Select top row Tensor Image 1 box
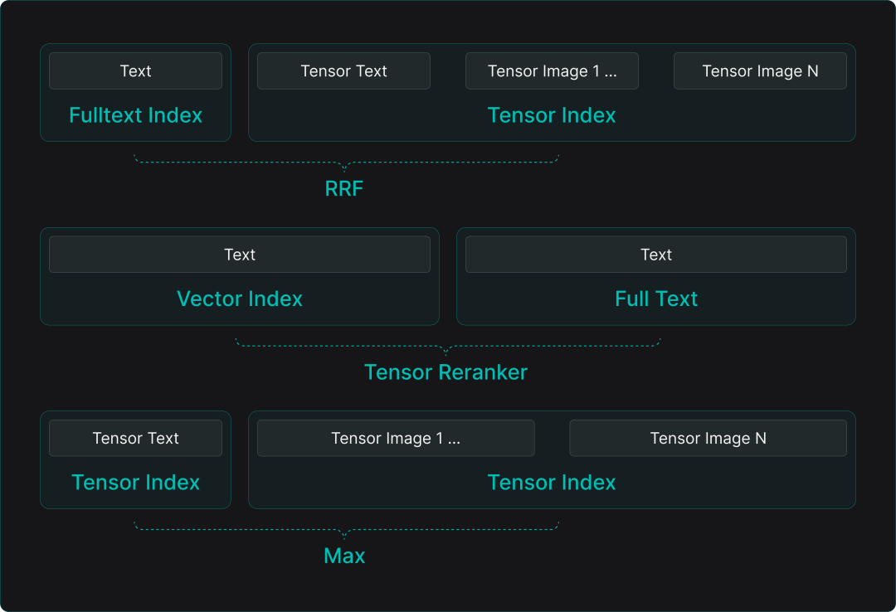This screenshot has height=612, width=896. [x=552, y=71]
